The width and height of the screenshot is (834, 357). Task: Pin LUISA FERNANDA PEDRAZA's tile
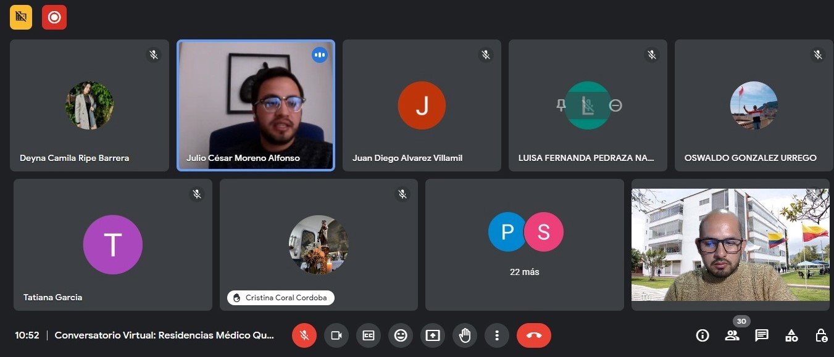click(x=561, y=105)
